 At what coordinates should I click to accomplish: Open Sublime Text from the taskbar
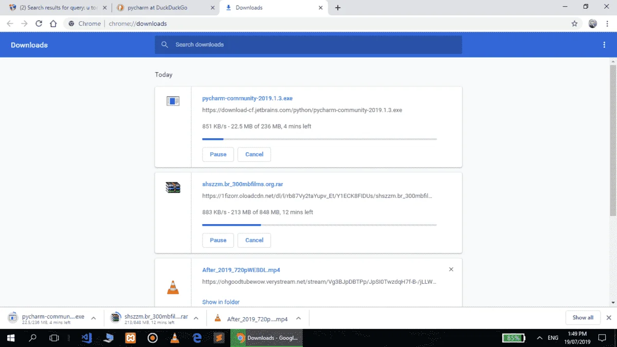coord(219,338)
